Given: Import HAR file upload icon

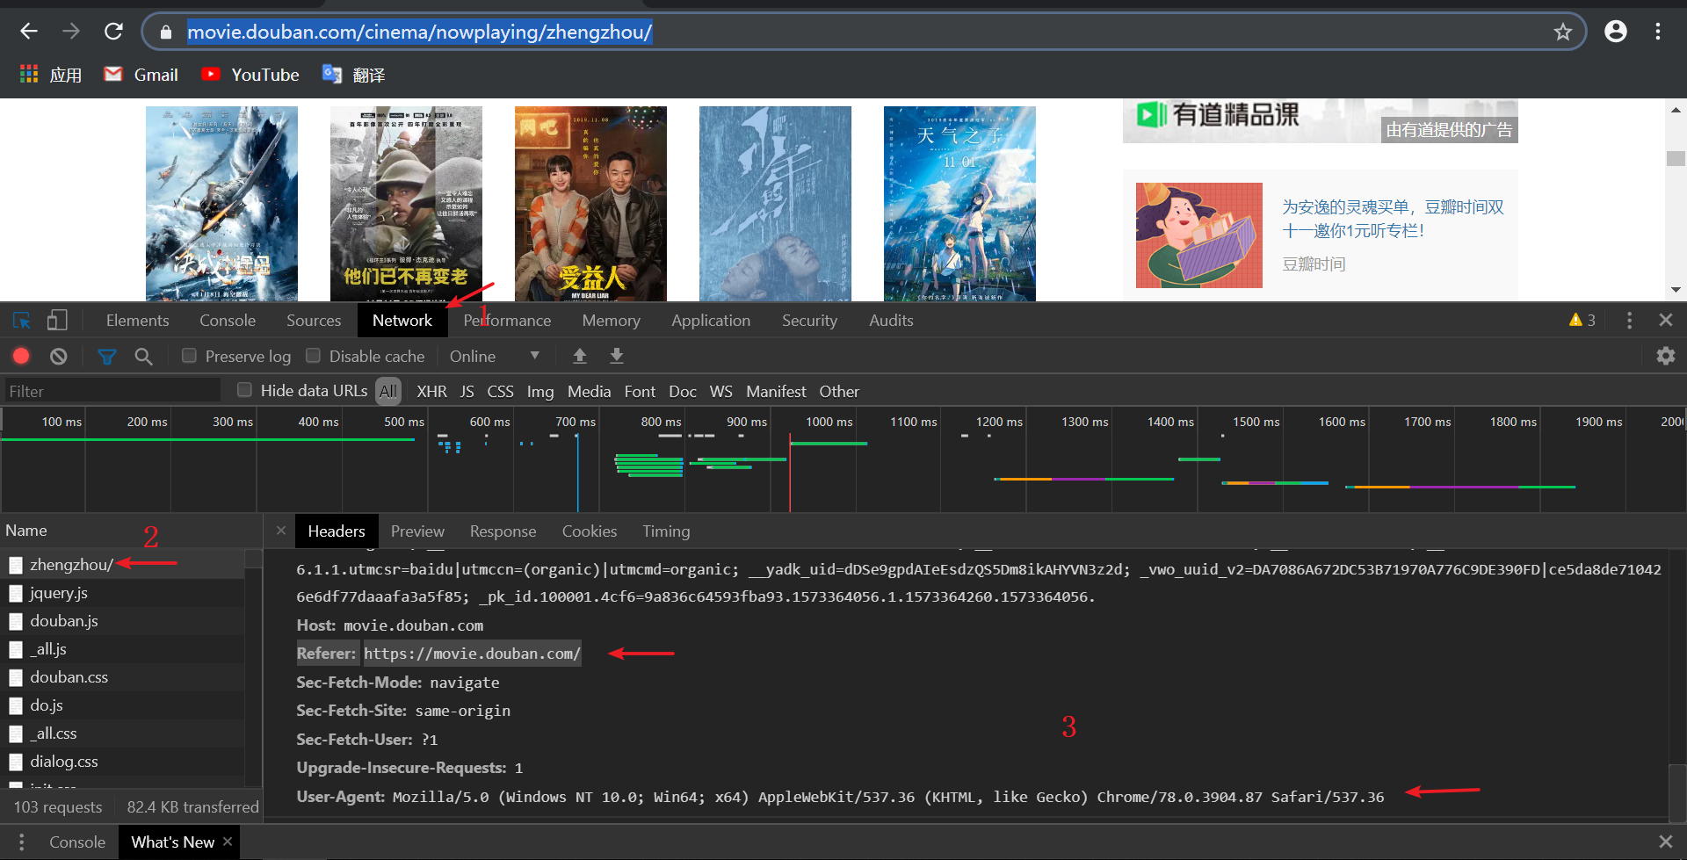Looking at the screenshot, I should [x=580, y=356].
